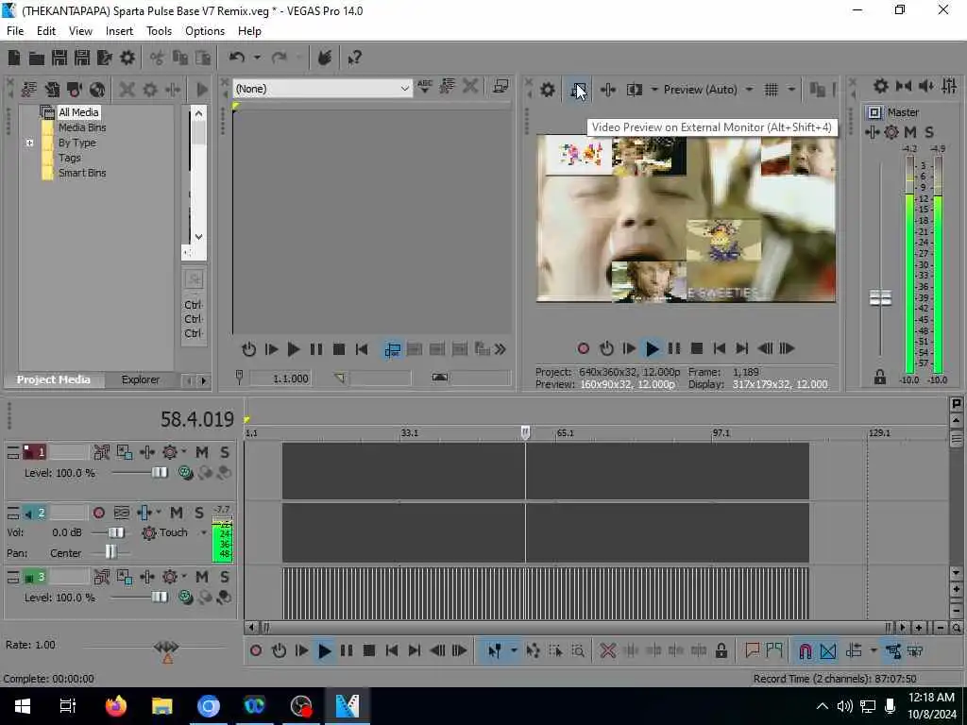Open the File menu
This screenshot has width=967, height=725.
(15, 31)
